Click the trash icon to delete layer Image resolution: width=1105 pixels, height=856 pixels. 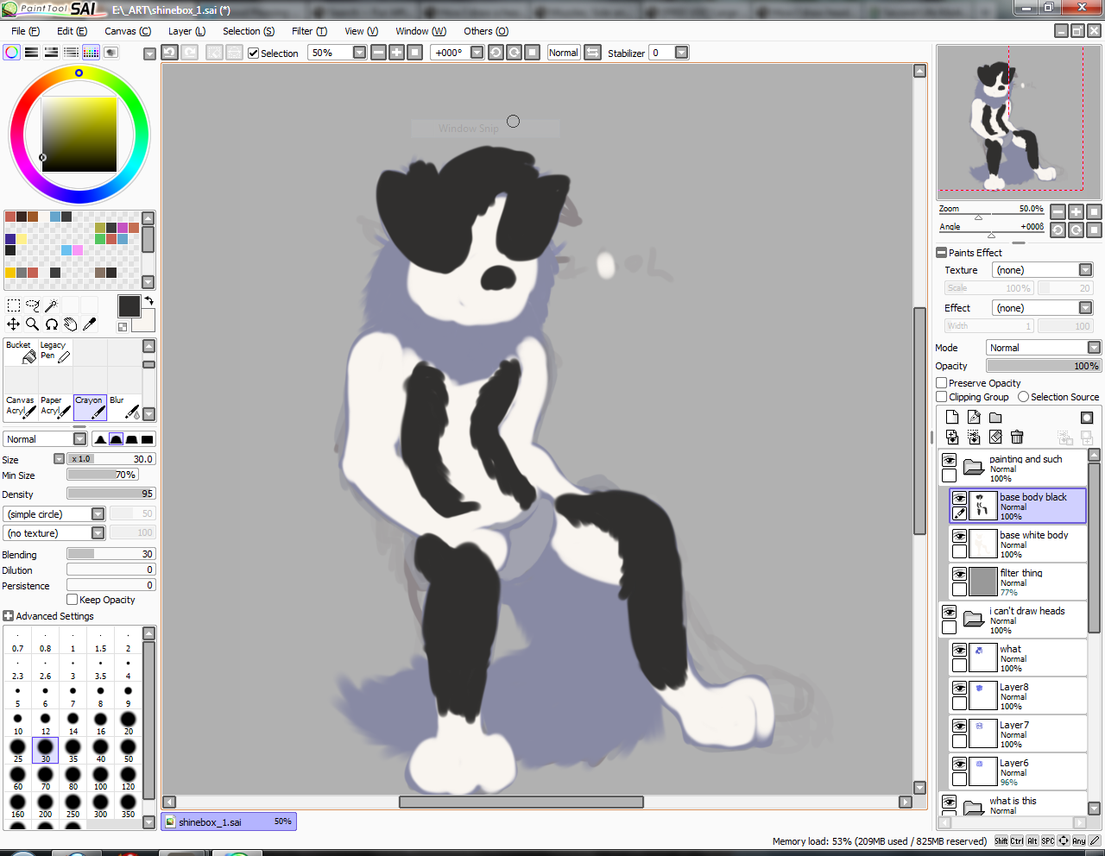point(1017,437)
